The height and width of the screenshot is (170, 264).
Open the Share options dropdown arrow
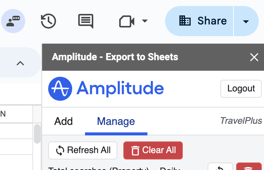246,21
